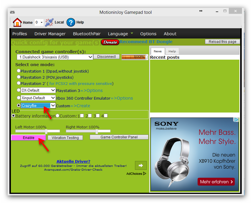252x203 pixels.
Task: Click the Local connection plug icon
Action: (x=49, y=22)
